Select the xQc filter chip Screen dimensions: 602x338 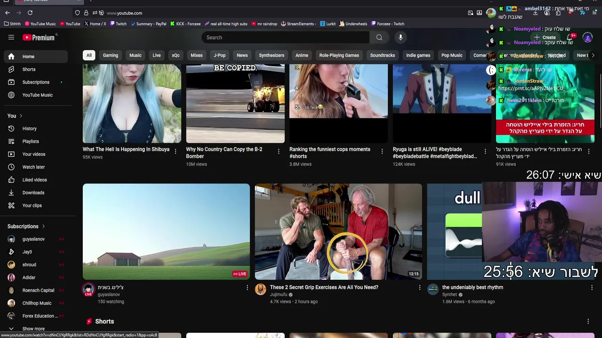click(x=175, y=55)
